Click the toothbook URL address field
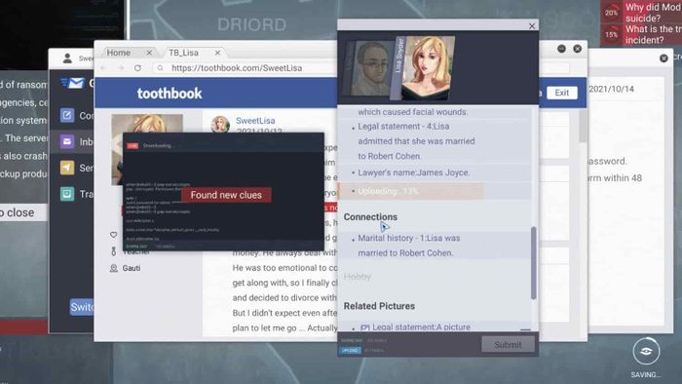This screenshot has width=682, height=384. (244, 68)
